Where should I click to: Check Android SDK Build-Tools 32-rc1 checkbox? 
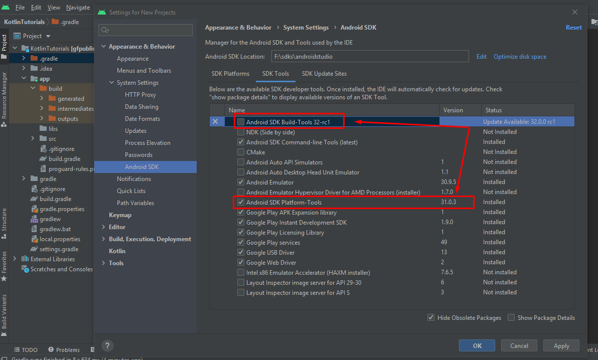[241, 122]
